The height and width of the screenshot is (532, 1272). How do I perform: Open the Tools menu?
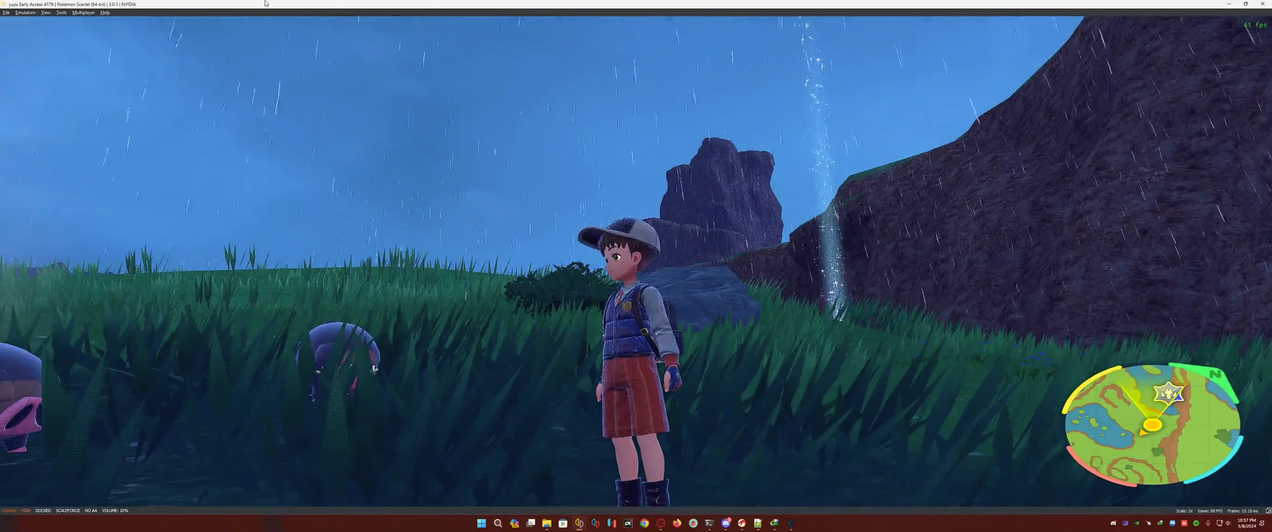[x=61, y=12]
